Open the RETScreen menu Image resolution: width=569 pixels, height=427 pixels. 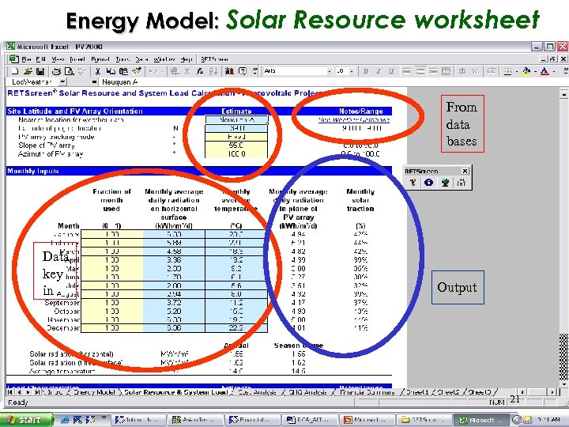(214, 59)
